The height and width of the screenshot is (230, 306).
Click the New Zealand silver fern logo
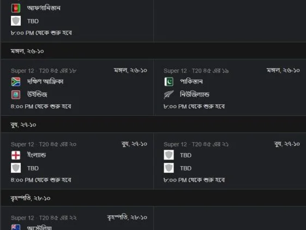click(169, 95)
